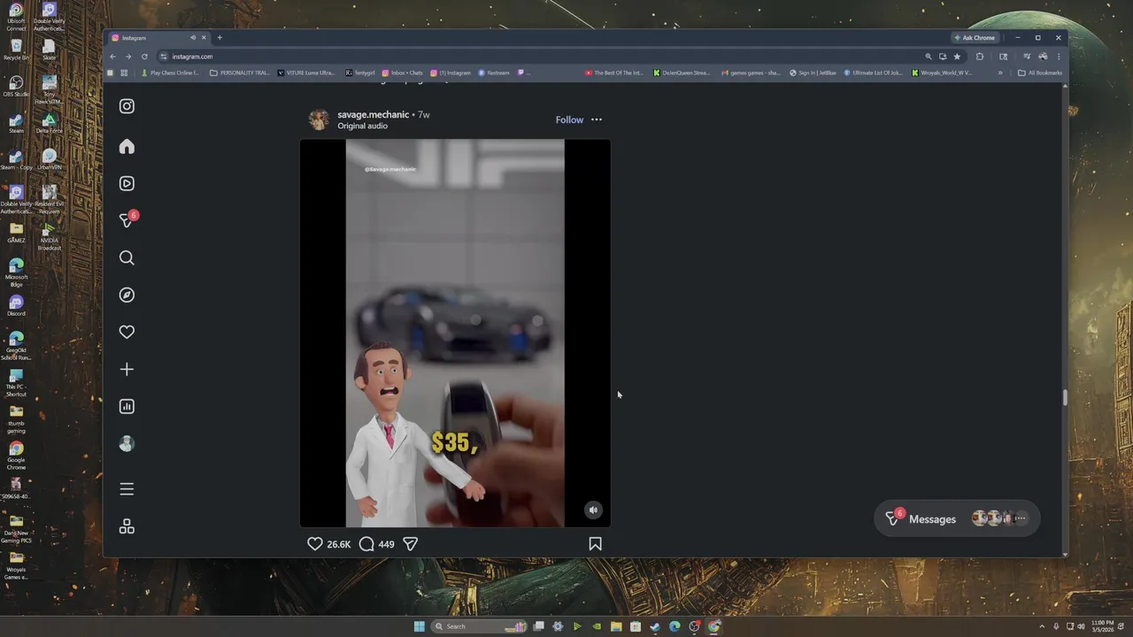The height and width of the screenshot is (637, 1133).
Task: Open the savage.mechanic profile name link
Action: [x=373, y=114]
